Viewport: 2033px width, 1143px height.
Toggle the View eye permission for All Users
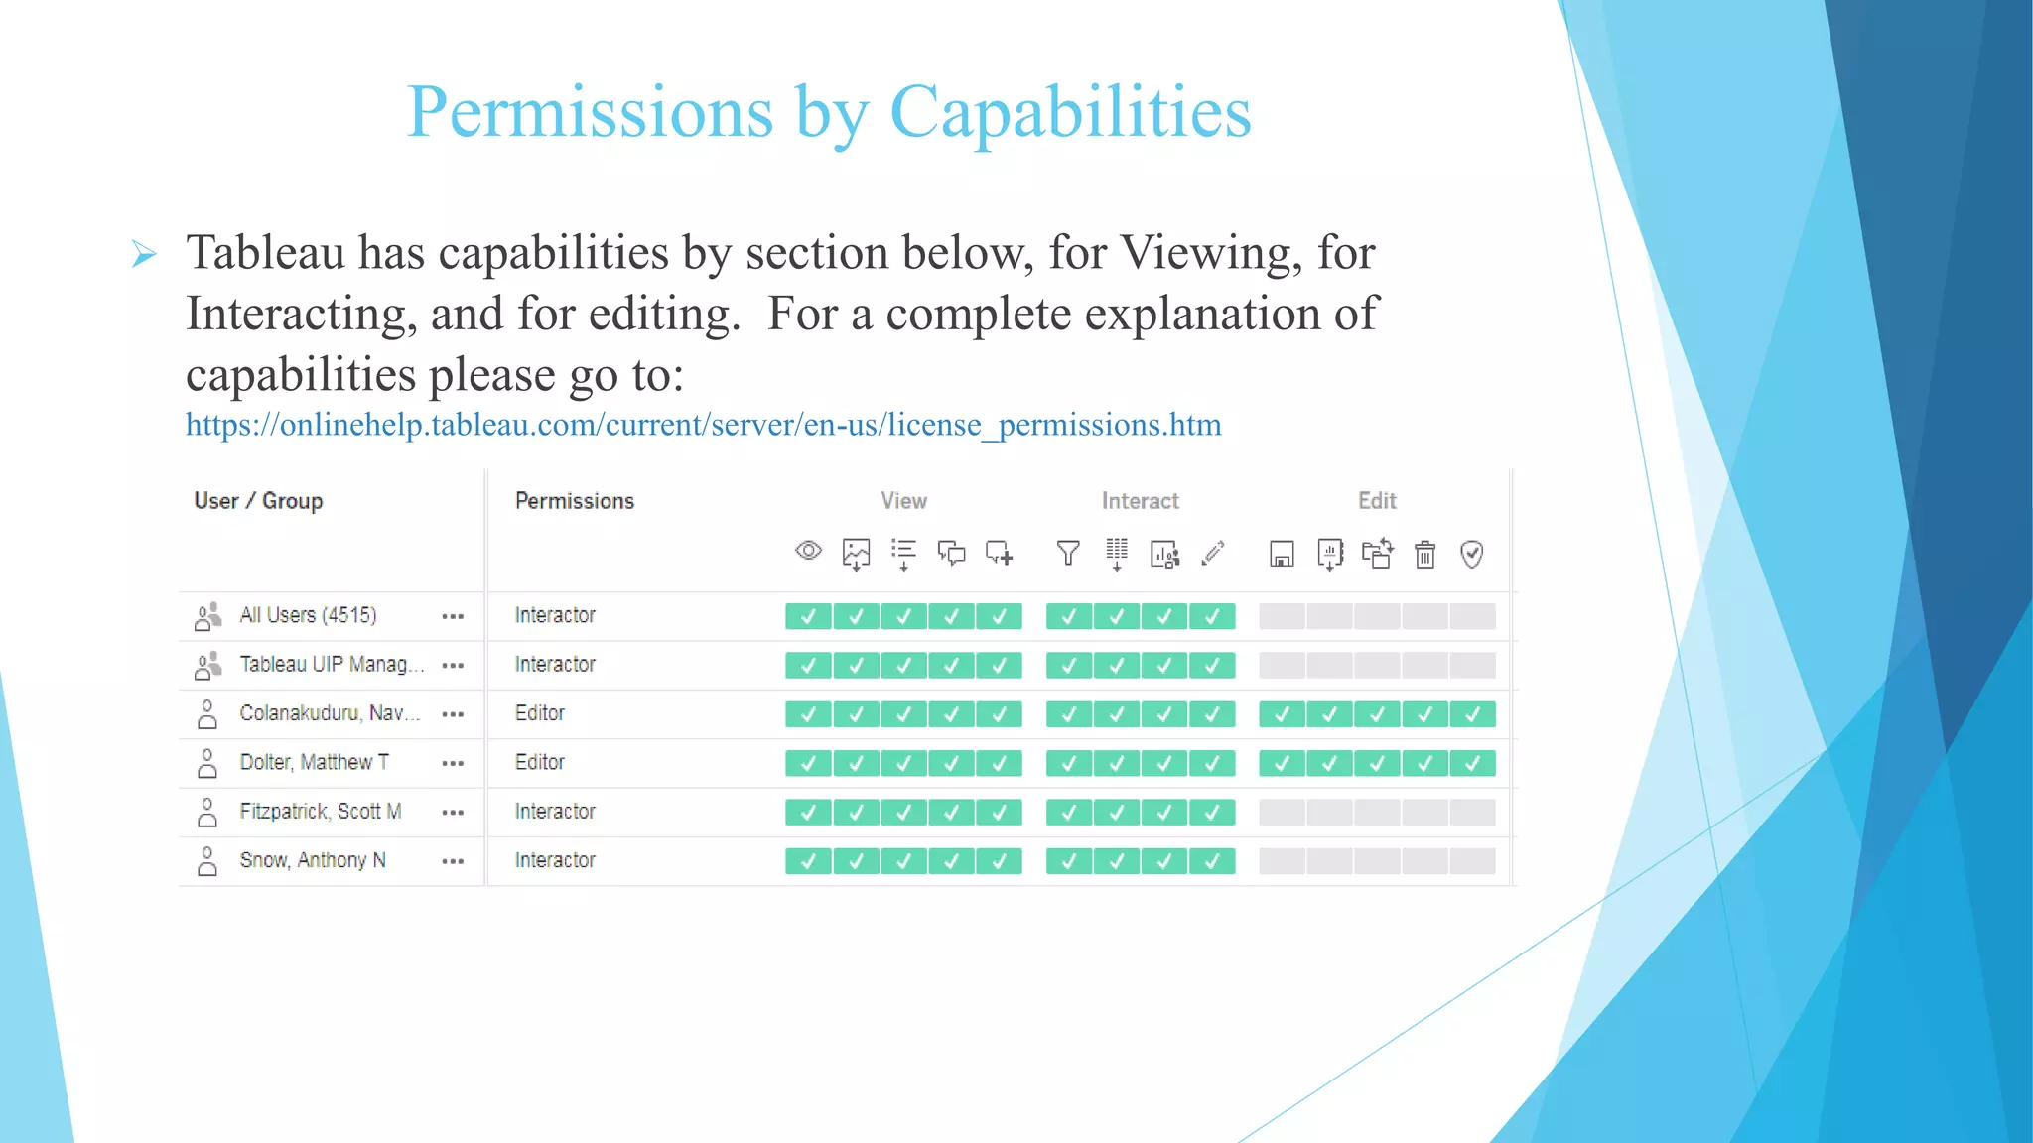point(808,616)
